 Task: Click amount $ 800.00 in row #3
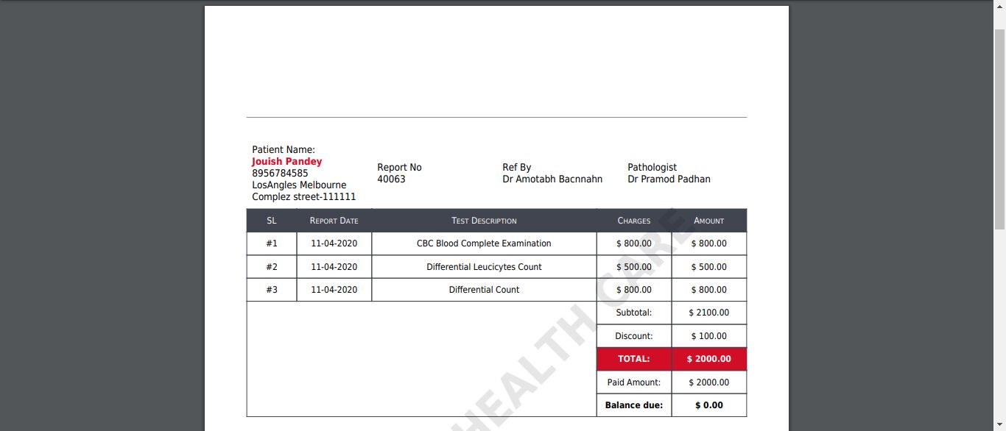(708, 290)
